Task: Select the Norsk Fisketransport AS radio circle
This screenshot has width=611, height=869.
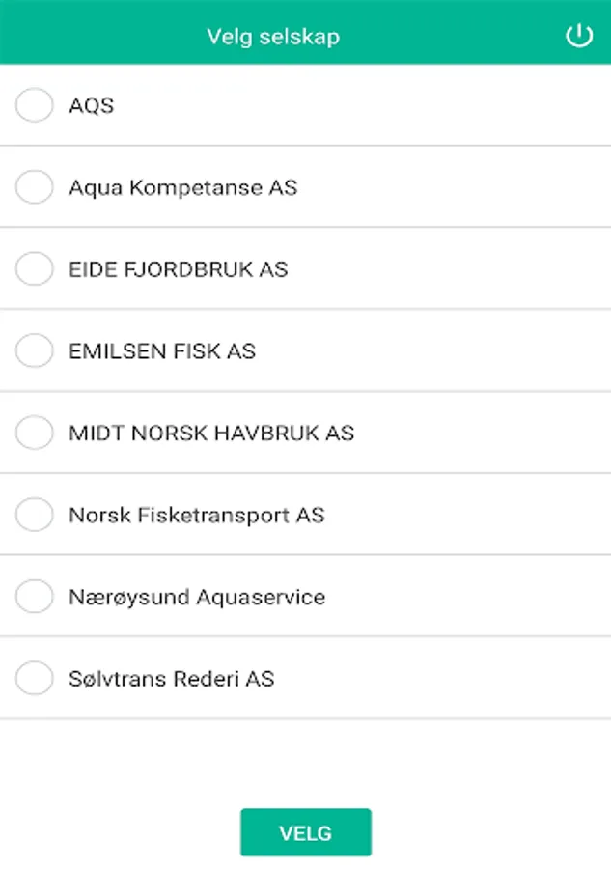Action: pos(35,515)
